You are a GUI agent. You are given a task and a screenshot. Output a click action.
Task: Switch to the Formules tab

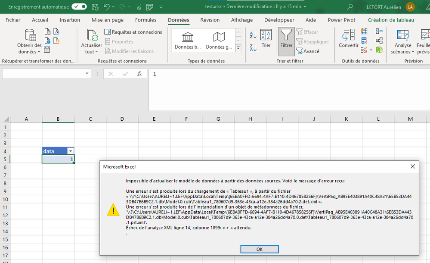coord(145,20)
